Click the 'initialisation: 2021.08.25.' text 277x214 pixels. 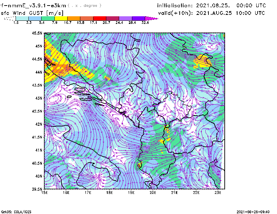(194, 6)
